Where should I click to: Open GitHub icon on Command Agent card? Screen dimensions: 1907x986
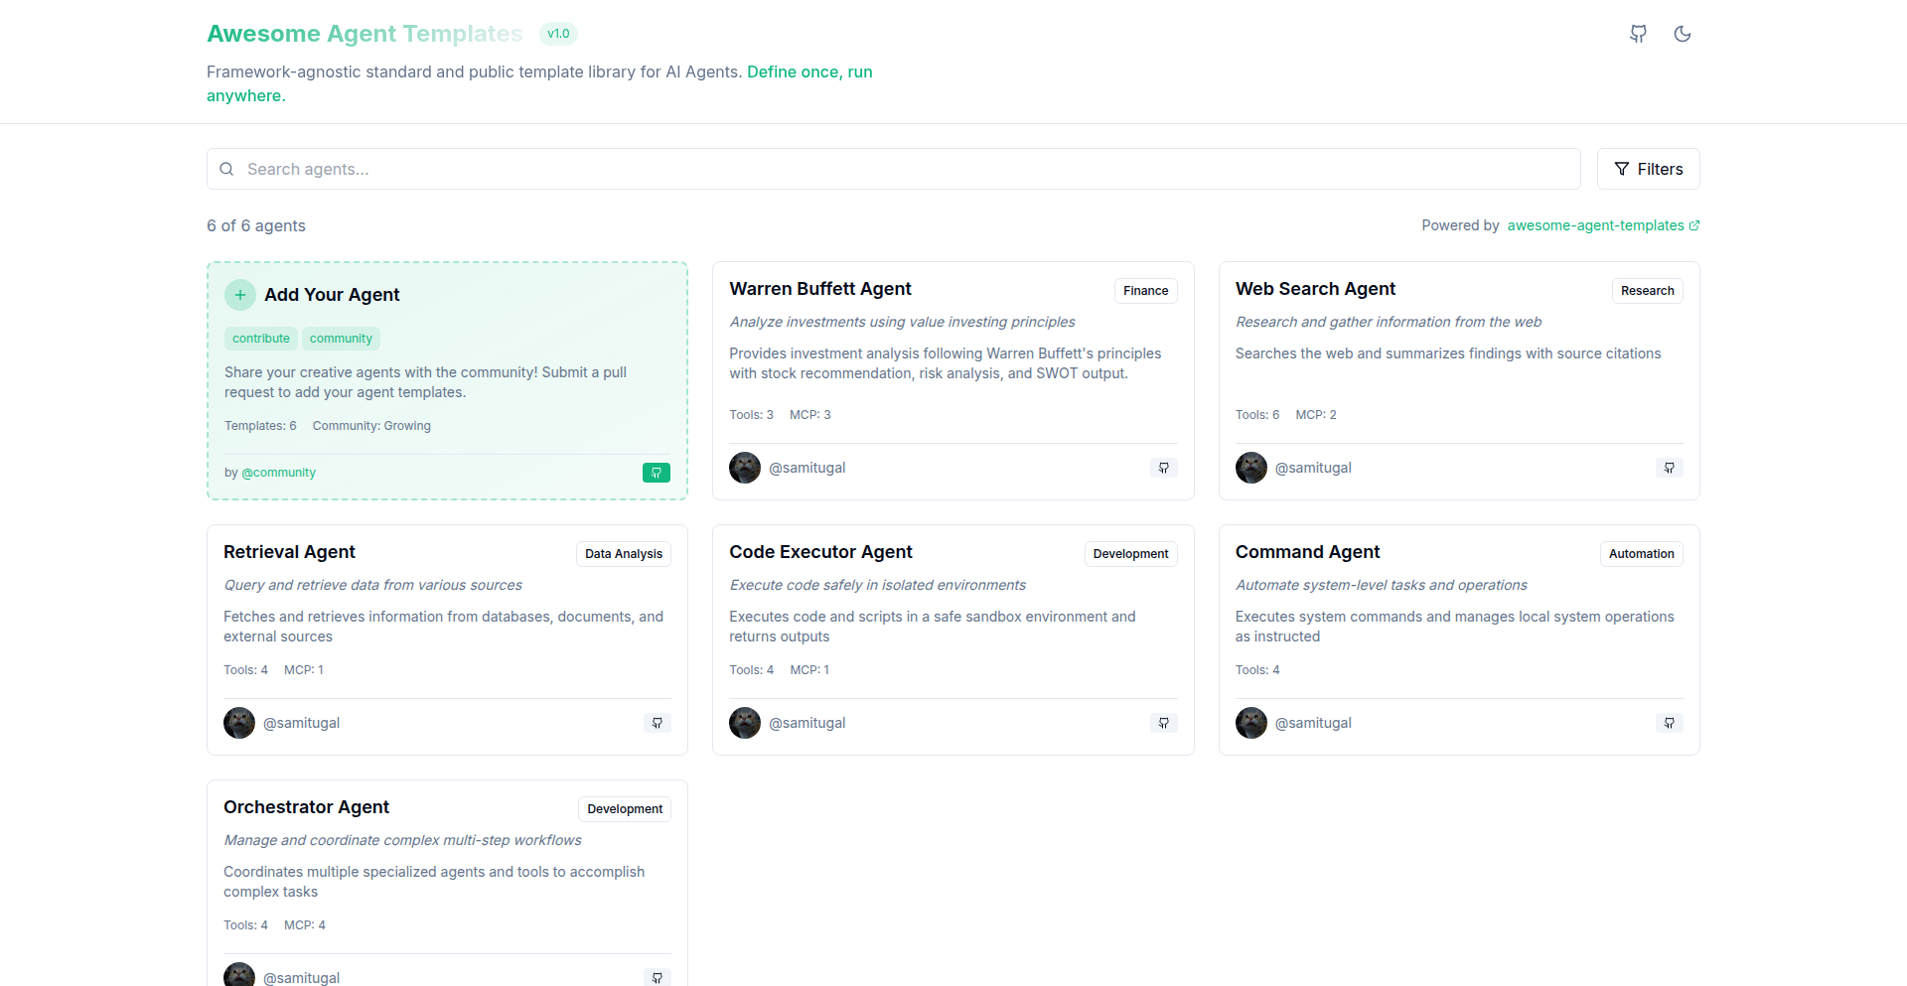coord(1669,723)
